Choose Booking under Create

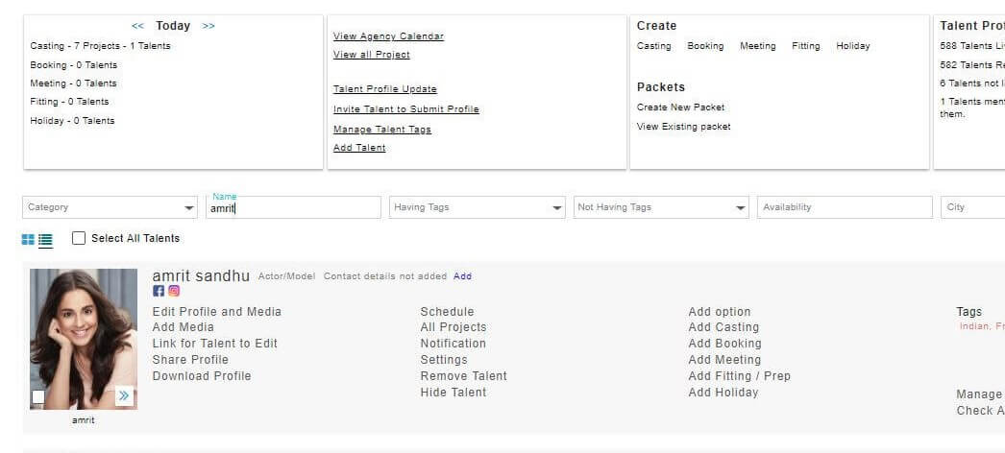[x=705, y=46]
